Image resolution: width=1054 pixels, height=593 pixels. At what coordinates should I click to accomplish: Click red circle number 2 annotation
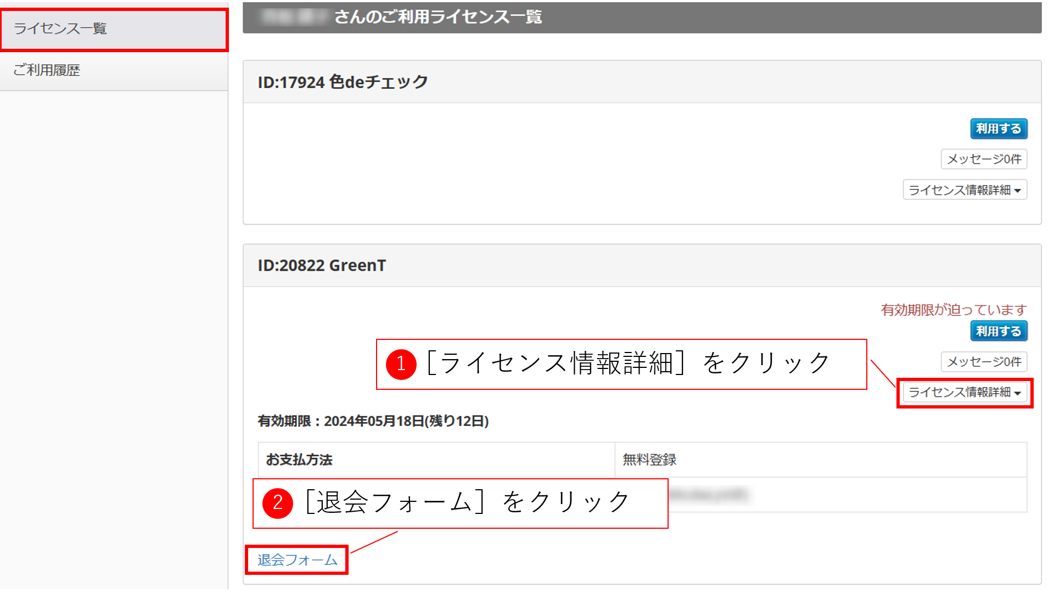pyautogui.click(x=278, y=503)
